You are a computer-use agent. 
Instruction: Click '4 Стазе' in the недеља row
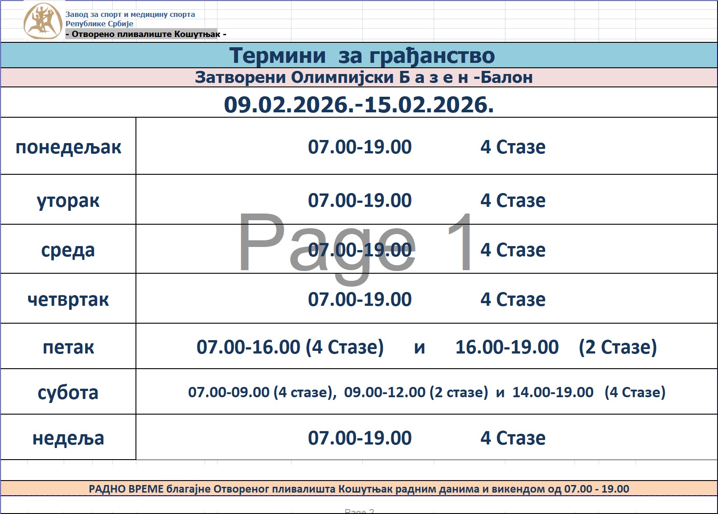tap(513, 438)
